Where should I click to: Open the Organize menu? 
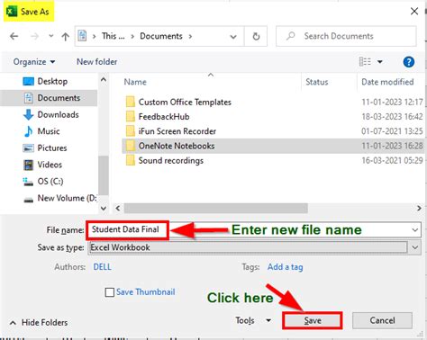[x=34, y=62]
